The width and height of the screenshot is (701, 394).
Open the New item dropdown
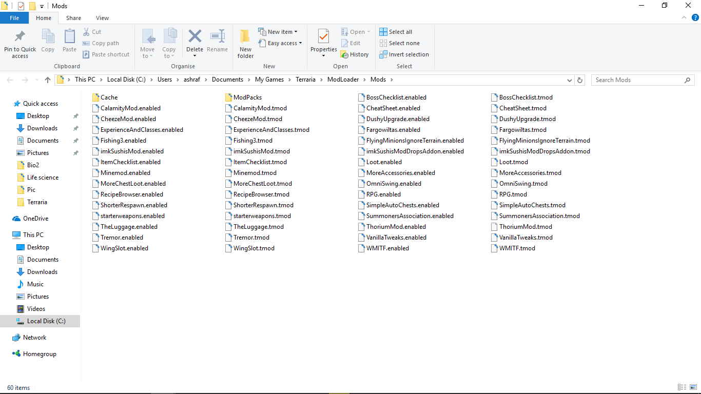278,32
